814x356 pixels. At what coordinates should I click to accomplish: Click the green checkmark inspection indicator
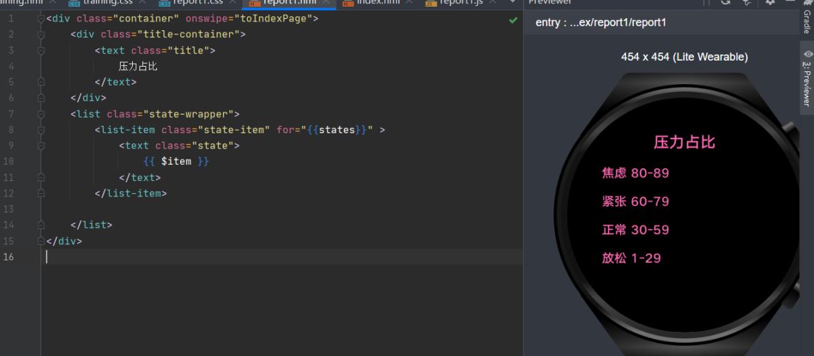(513, 21)
